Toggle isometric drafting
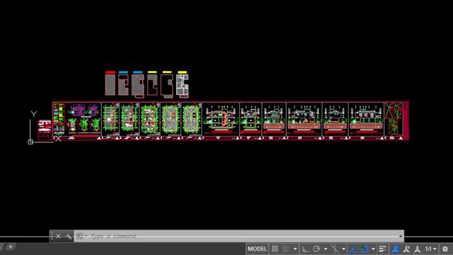 (335, 249)
